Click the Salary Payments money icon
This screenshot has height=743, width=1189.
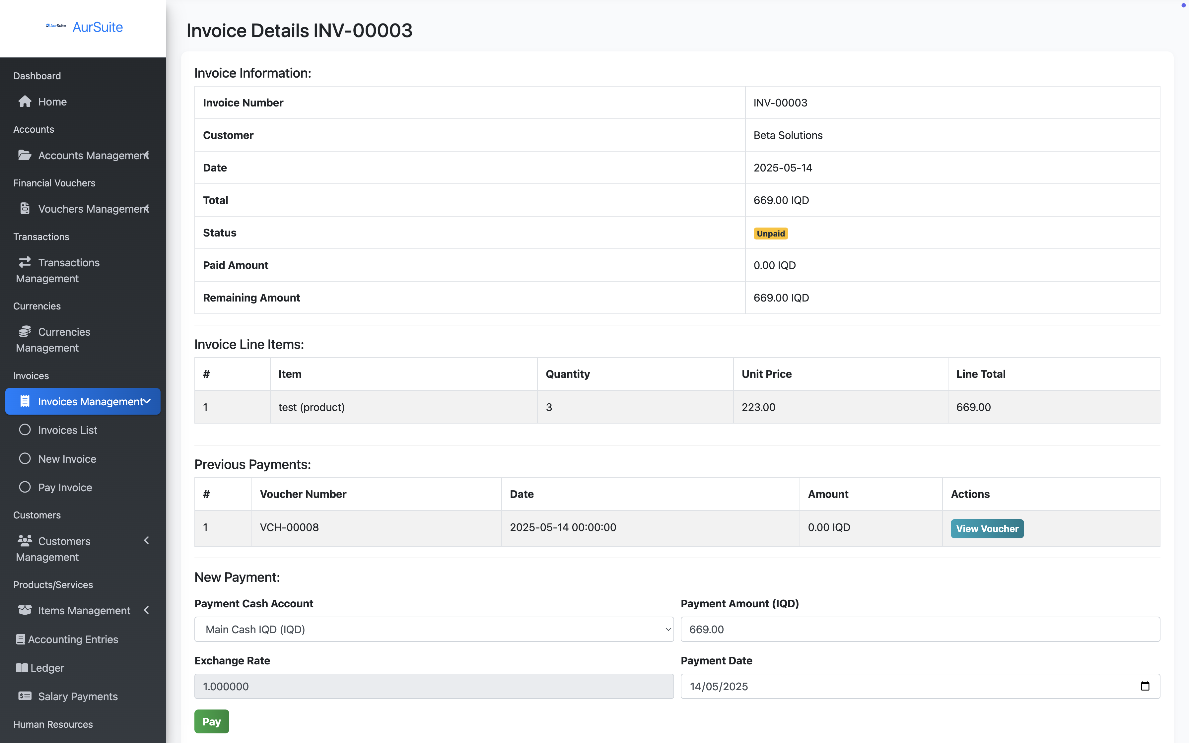pos(25,696)
